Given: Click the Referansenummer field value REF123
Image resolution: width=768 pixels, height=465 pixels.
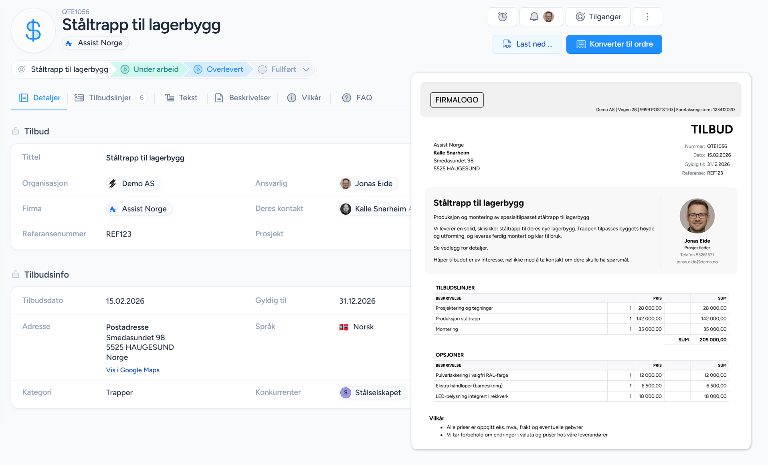Looking at the screenshot, I should (x=119, y=234).
